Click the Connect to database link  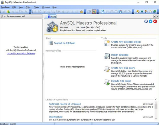(x=64, y=43)
